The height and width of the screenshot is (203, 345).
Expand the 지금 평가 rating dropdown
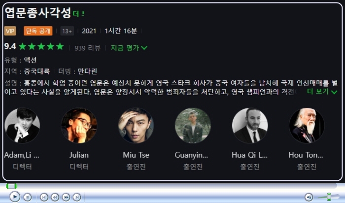tap(129, 48)
